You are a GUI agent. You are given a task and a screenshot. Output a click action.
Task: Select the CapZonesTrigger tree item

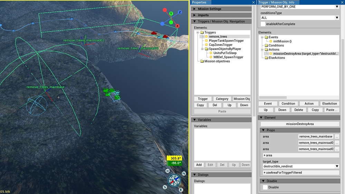[220, 45]
